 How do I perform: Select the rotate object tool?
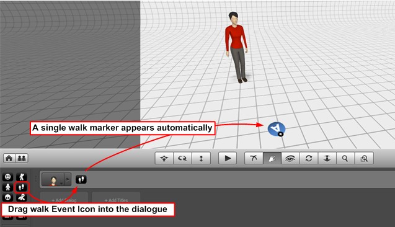point(182,158)
